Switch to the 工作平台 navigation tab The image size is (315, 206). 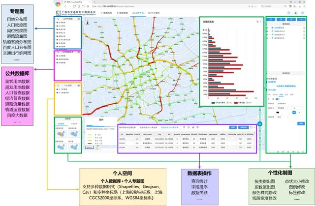(x=138, y=13)
